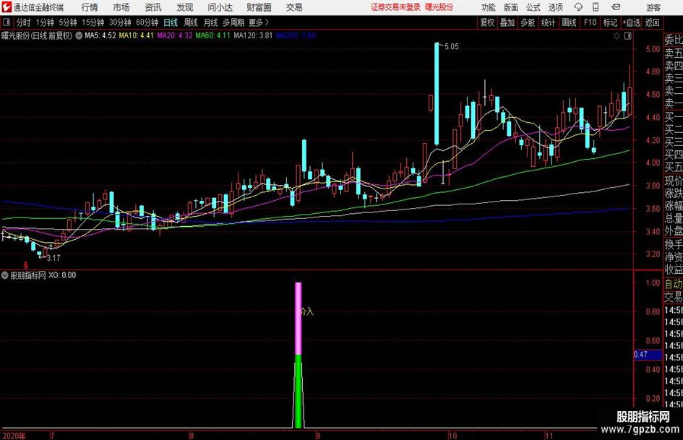This screenshot has width=683, height=440.
Task: Toggle the side panel icon beside diamond
Action: coord(627,36)
